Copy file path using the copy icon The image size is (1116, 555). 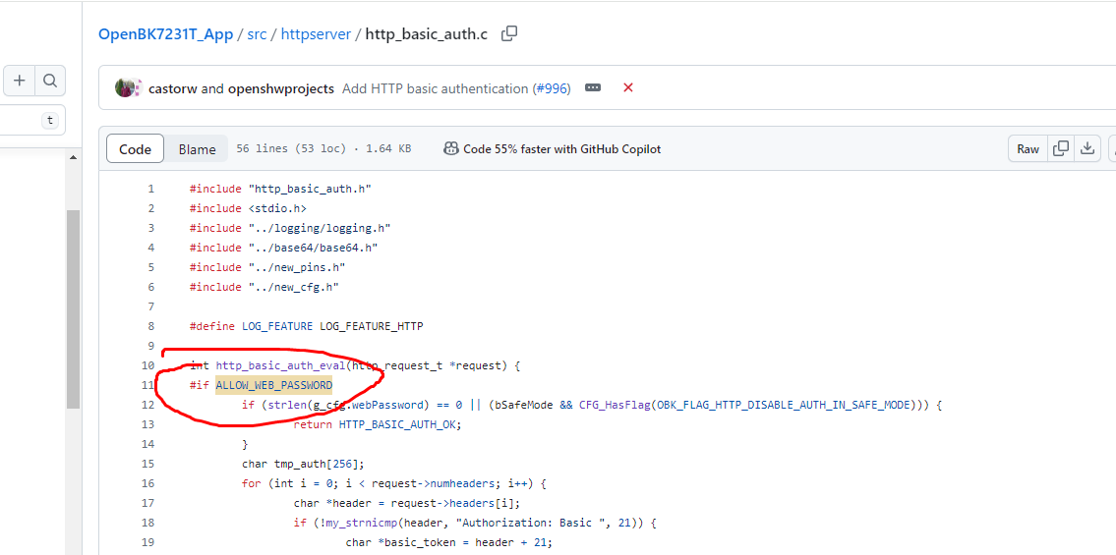[509, 33]
